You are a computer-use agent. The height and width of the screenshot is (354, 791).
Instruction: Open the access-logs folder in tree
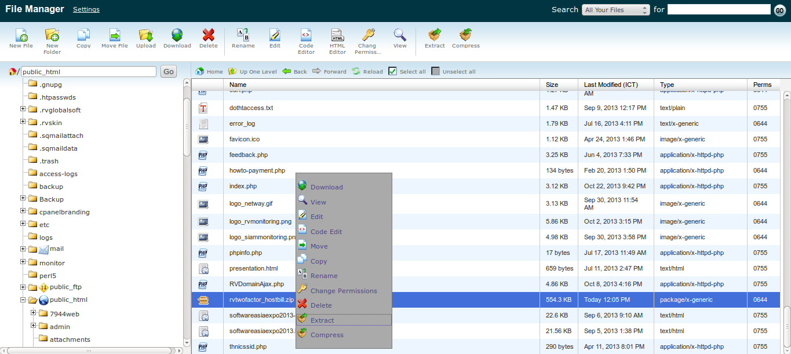tap(59, 174)
